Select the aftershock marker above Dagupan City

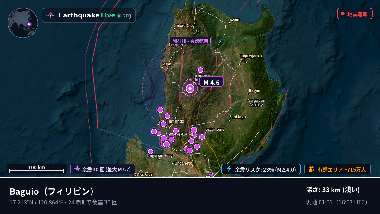(150, 152)
